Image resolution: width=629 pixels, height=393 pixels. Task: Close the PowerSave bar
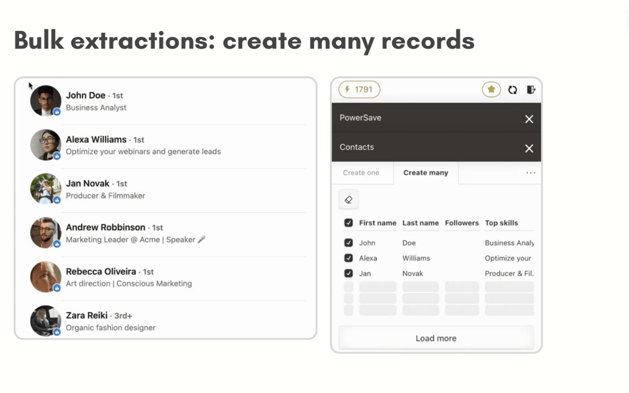529,119
